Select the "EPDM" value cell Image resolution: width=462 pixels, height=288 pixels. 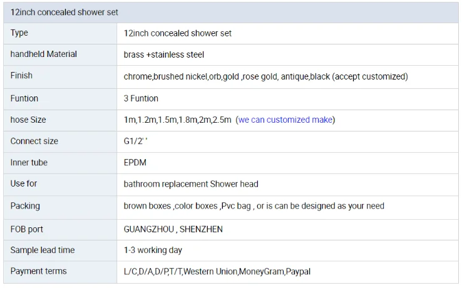(x=135, y=162)
